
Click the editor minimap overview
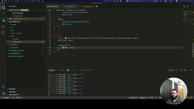(x=188, y=17)
